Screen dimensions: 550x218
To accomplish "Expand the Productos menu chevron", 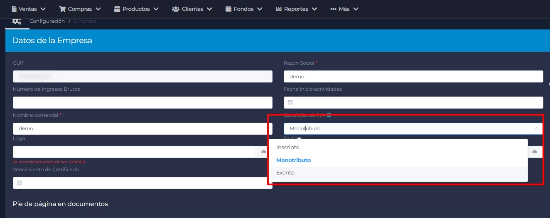I will (x=156, y=9).
